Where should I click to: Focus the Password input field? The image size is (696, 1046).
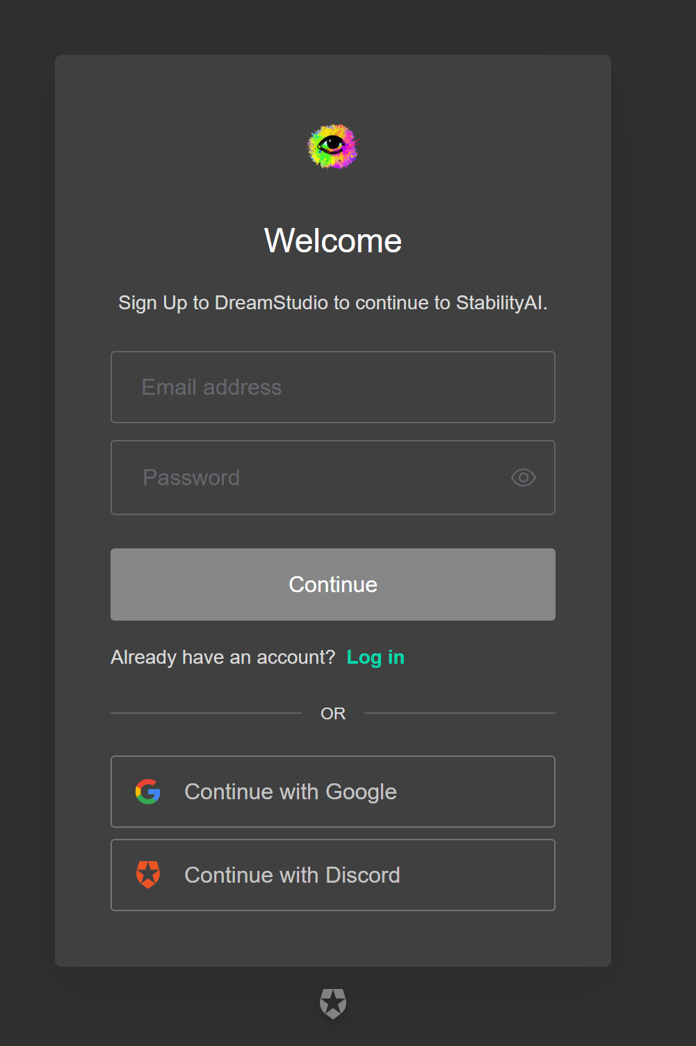pyautogui.click(x=333, y=477)
